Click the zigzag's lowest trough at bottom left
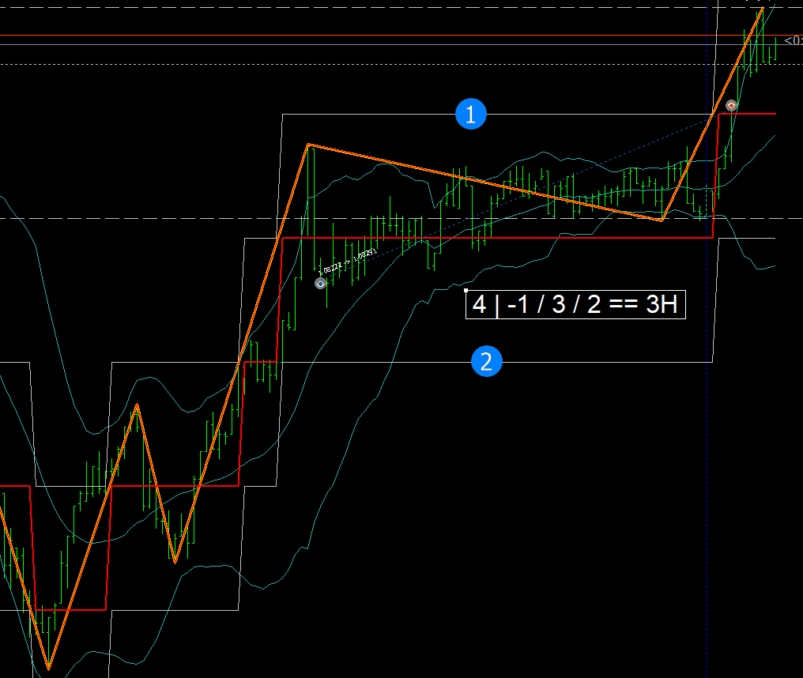Screen dimensions: 803x678 coord(49,669)
